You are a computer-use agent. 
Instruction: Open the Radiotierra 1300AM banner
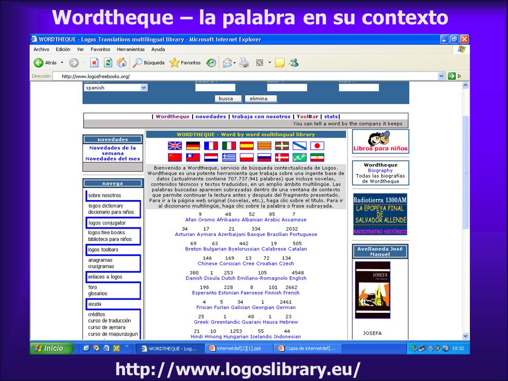tap(380, 214)
